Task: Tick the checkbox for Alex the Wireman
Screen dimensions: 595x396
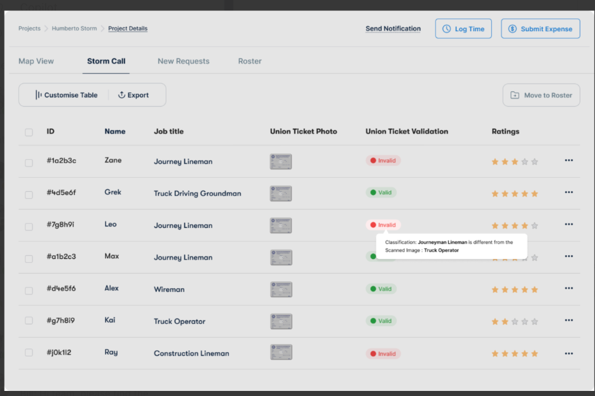Action: pos(29,290)
